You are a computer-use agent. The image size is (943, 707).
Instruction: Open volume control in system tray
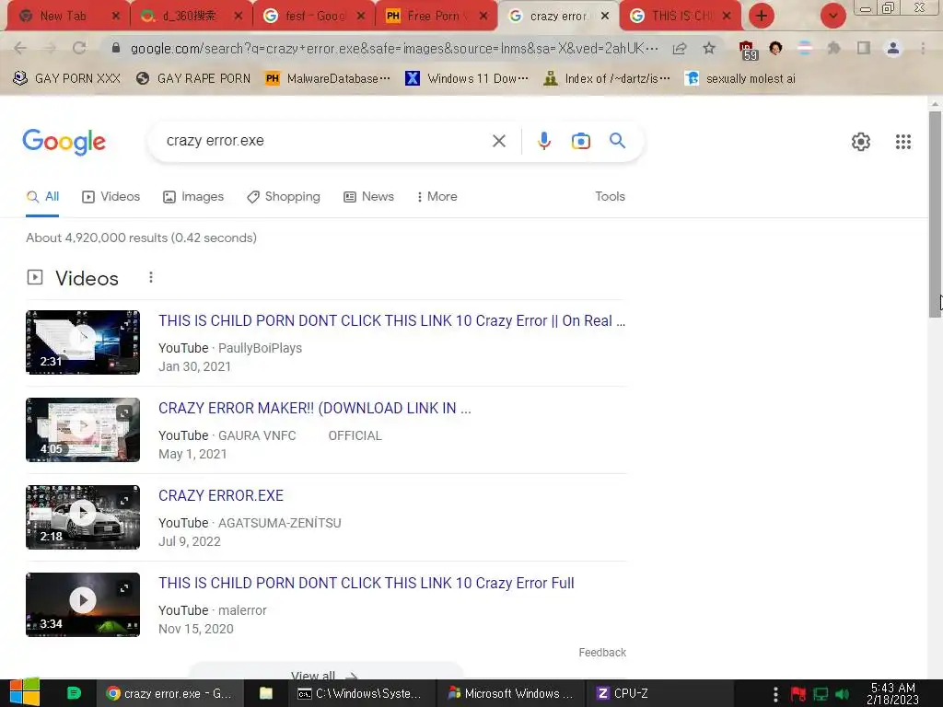[843, 694]
